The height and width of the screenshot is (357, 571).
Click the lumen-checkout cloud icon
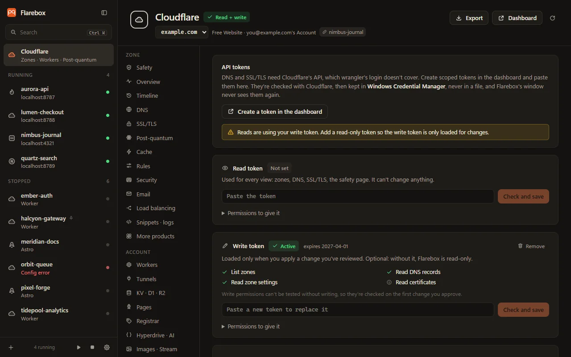coord(12,116)
